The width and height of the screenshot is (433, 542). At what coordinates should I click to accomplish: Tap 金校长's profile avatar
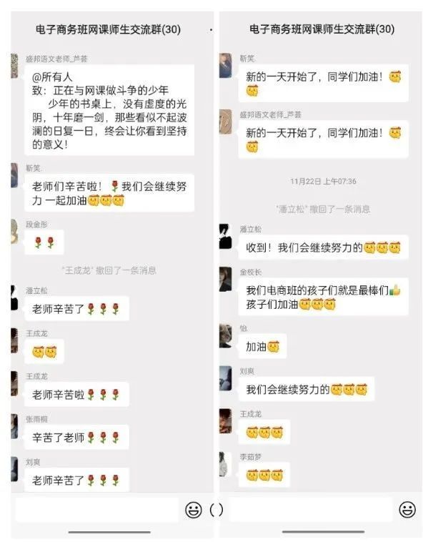(226, 280)
